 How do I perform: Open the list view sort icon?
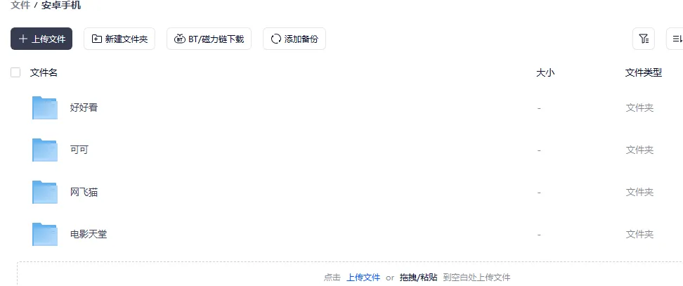click(676, 39)
